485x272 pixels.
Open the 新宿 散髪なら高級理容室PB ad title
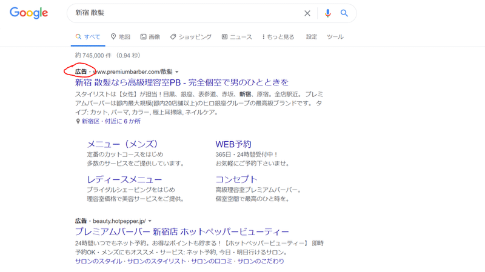coord(181,82)
